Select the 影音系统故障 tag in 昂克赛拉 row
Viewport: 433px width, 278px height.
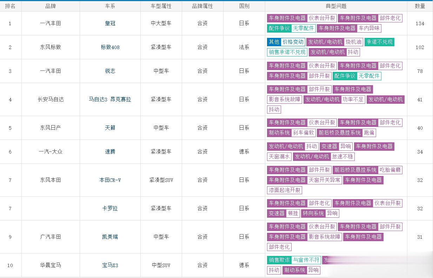(285, 100)
